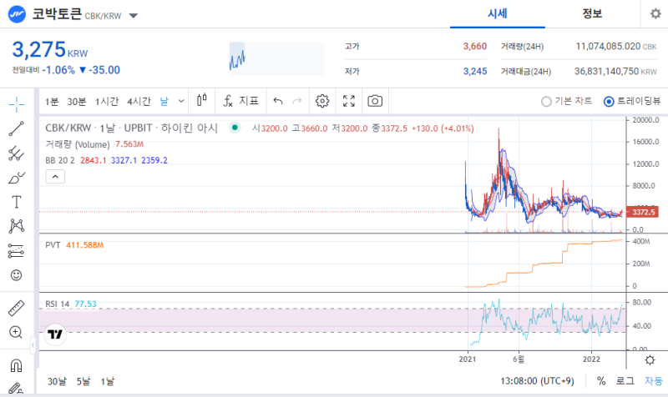Screen dimensions: 668x397
Task: Click the BB 20 2 indicator label
Action: (x=60, y=160)
